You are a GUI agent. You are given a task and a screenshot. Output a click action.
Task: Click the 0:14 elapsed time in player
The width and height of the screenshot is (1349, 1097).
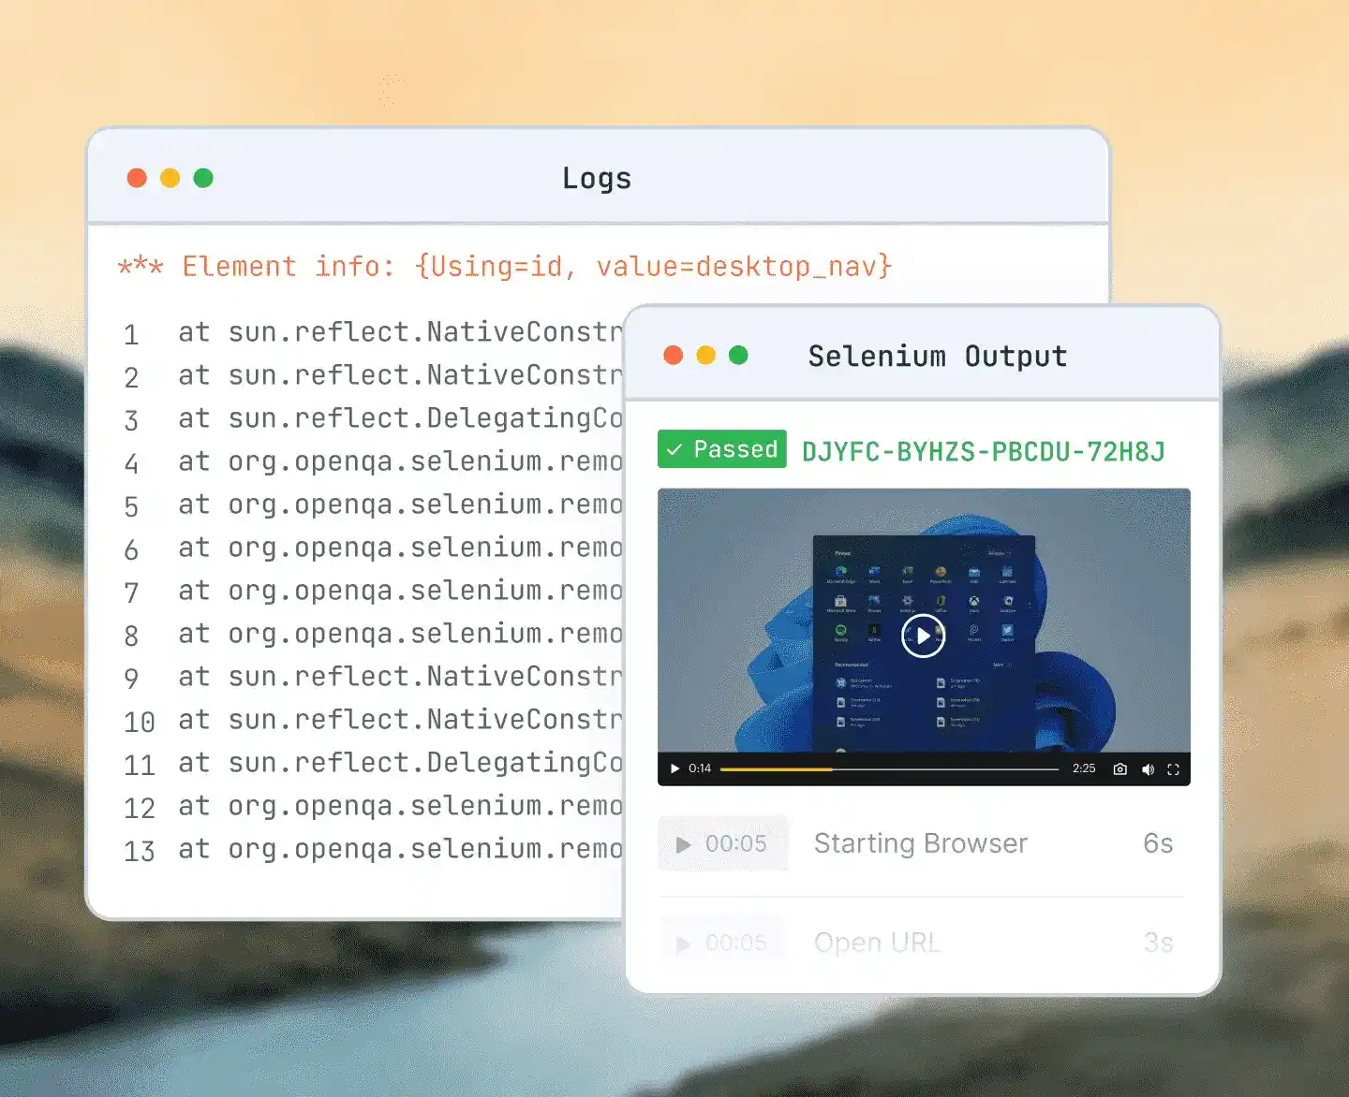pos(700,768)
